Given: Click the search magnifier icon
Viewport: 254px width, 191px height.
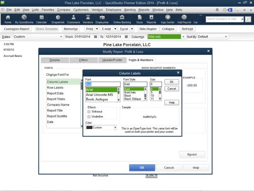Looking at the screenshot, I should click(x=248, y=19).
